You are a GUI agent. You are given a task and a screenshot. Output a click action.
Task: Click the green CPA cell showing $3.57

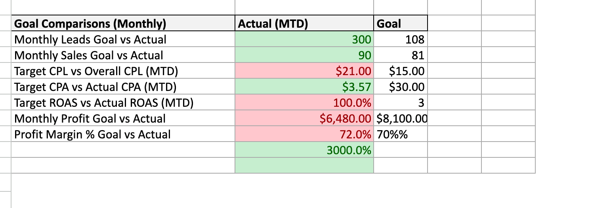click(x=304, y=87)
